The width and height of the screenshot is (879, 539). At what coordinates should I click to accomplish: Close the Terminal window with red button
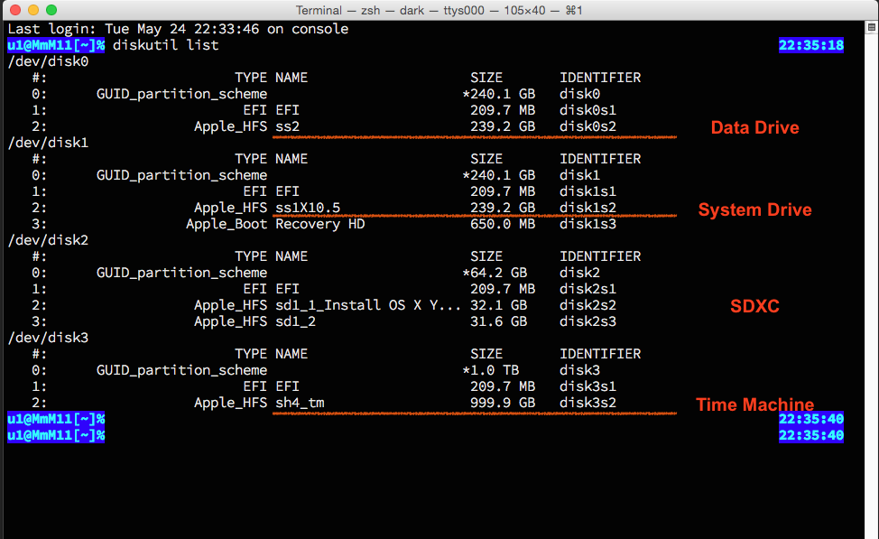click(15, 10)
